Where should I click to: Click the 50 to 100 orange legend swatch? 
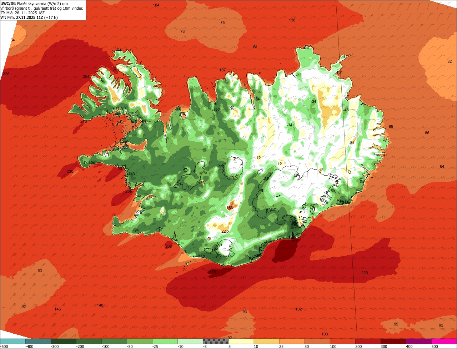click(317, 341)
